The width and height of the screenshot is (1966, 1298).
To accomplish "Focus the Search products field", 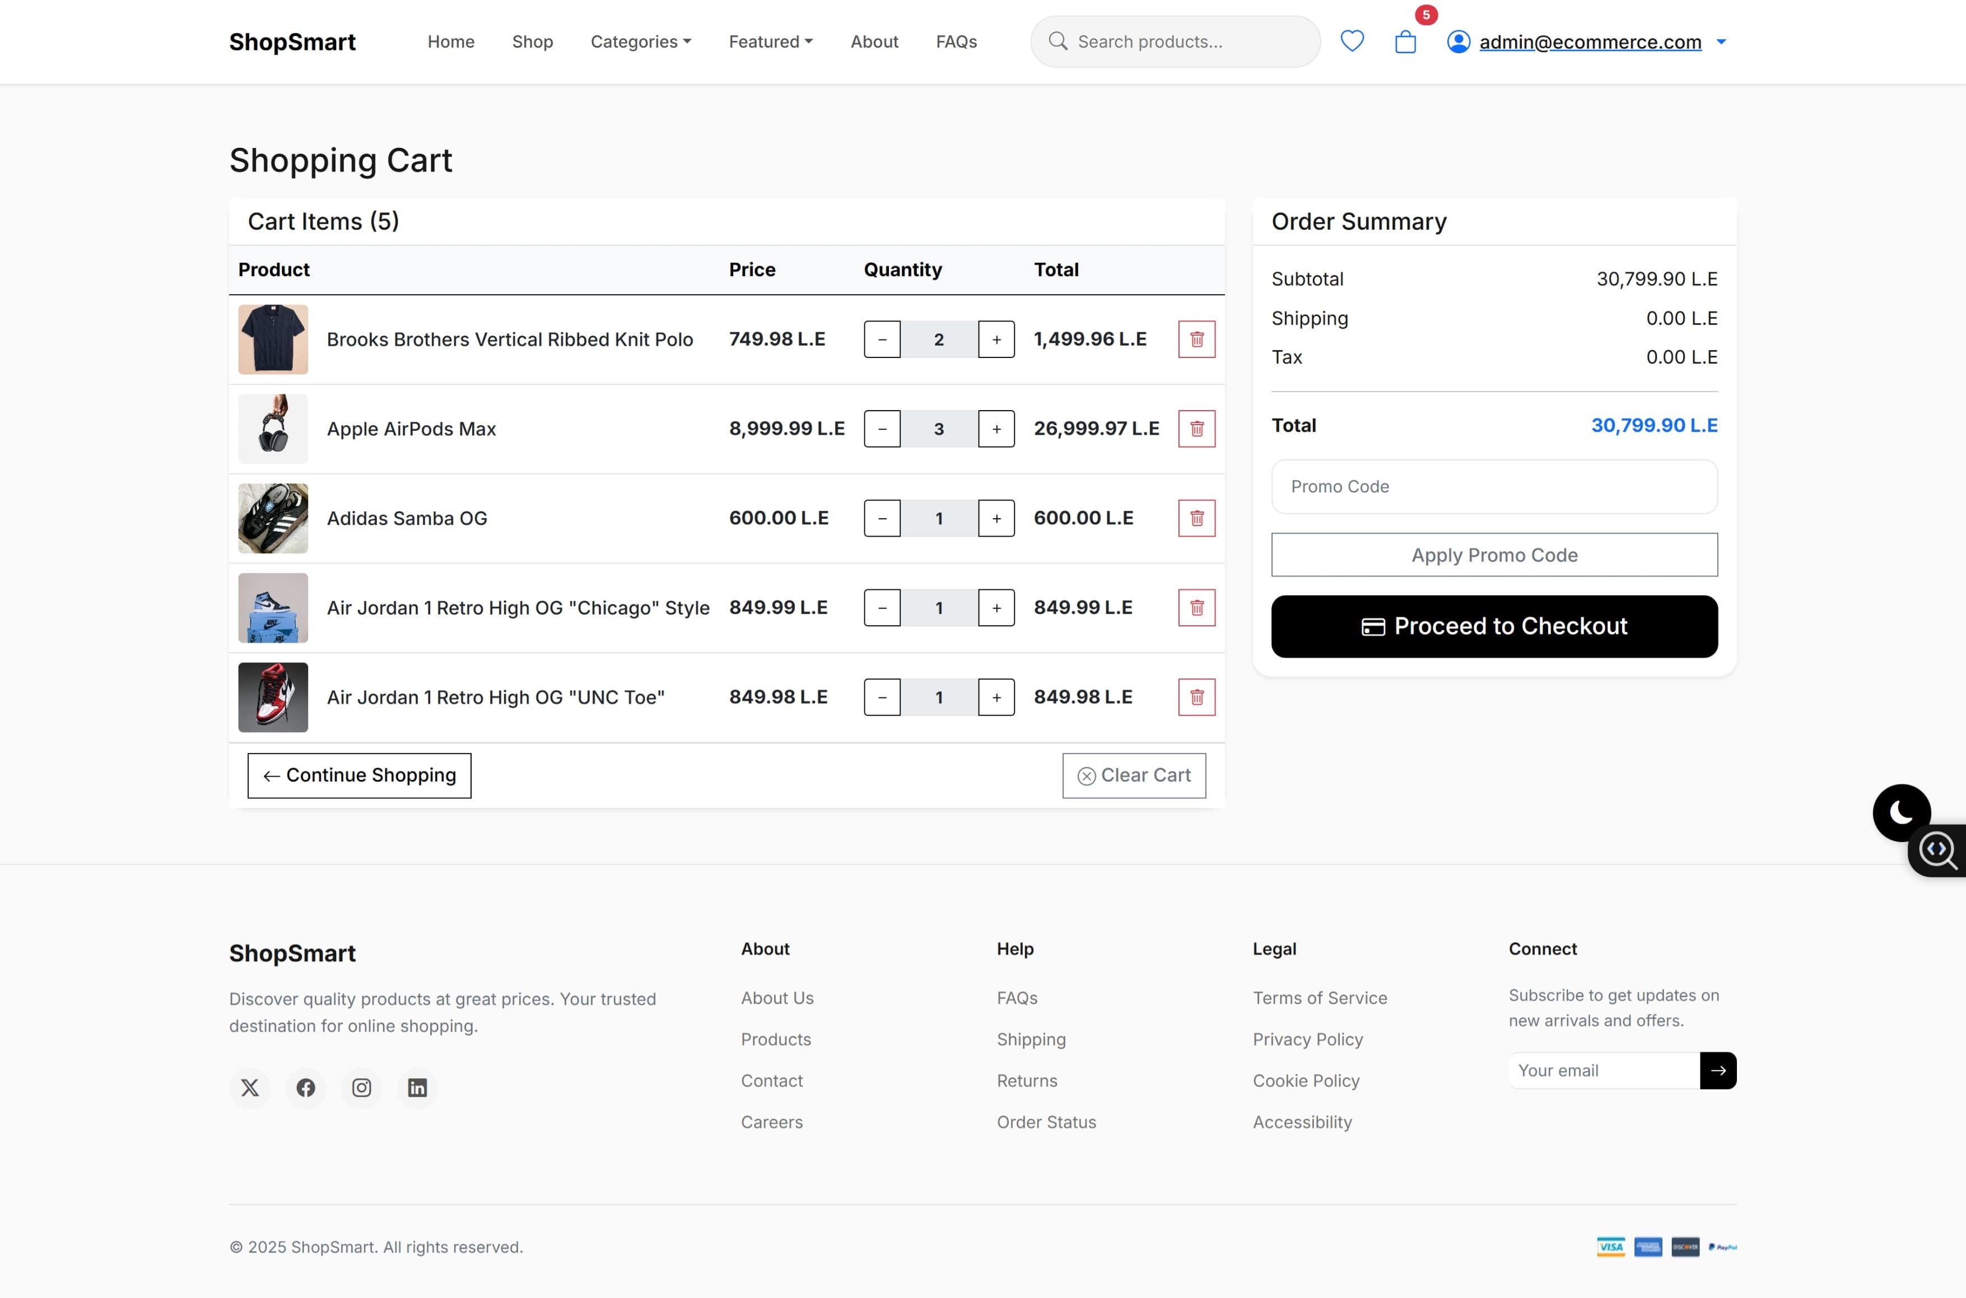I will (x=1175, y=41).
